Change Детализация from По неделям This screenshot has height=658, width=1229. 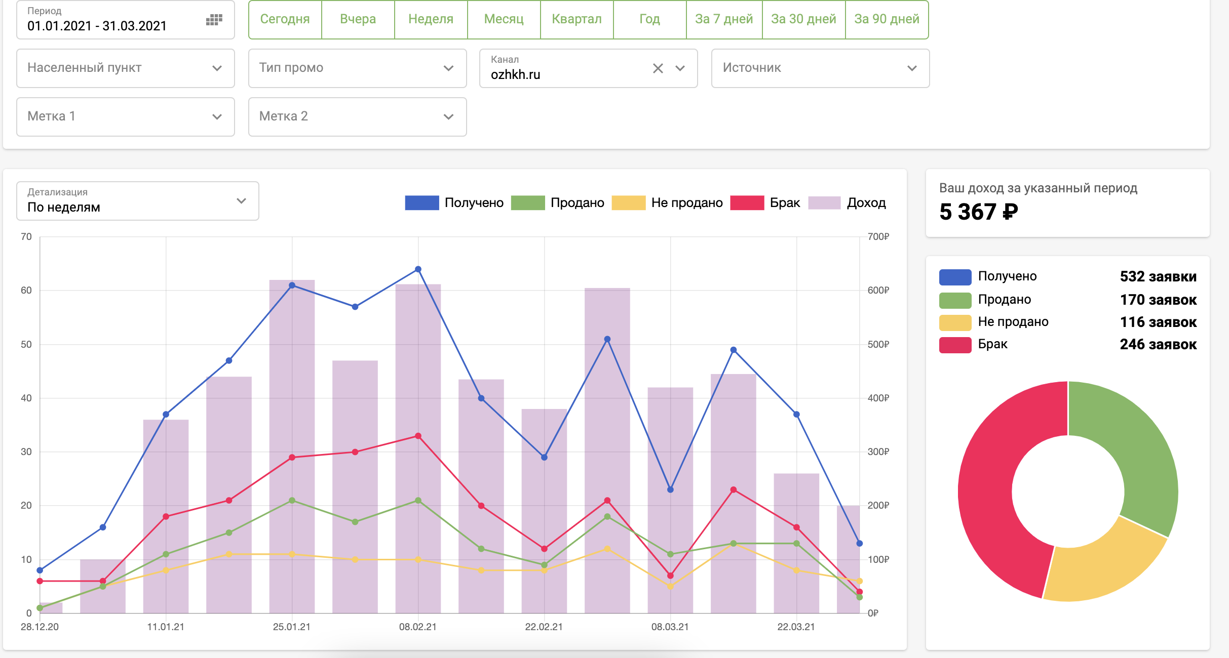point(137,201)
